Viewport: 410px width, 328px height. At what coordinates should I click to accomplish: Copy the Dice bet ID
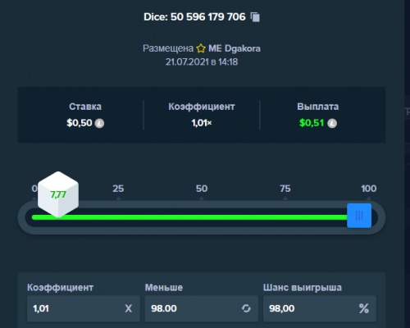point(255,17)
